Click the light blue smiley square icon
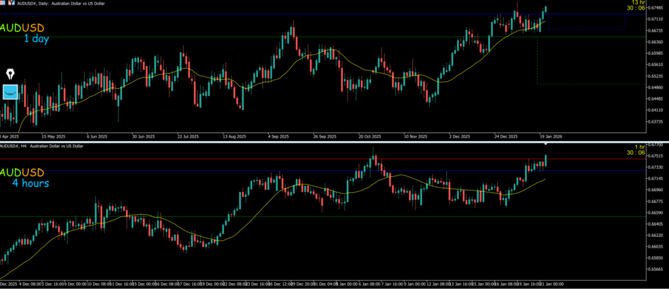Viewport: 669px width, 289px height. 11,92
